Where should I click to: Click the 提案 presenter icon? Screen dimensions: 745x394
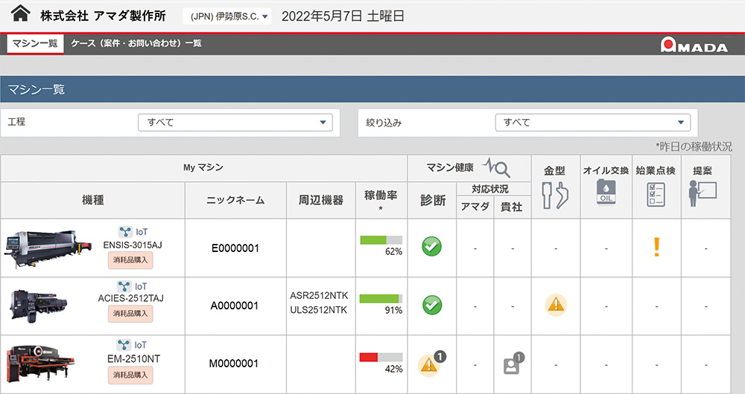(x=703, y=193)
